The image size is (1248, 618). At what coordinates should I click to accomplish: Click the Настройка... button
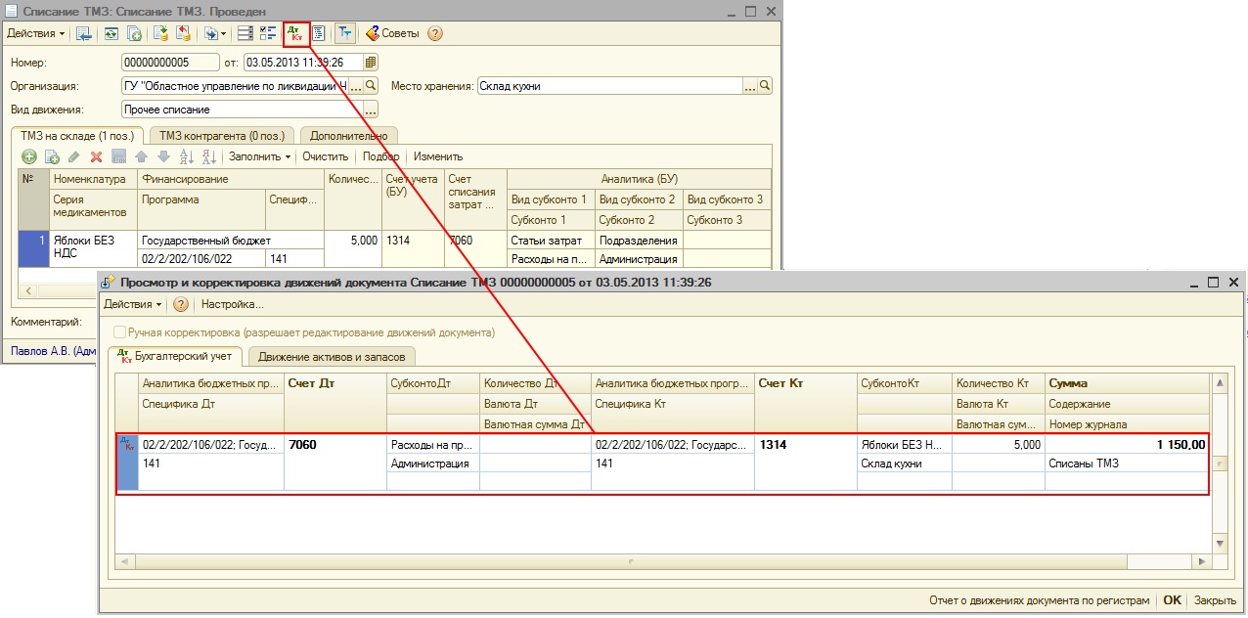click(x=232, y=304)
